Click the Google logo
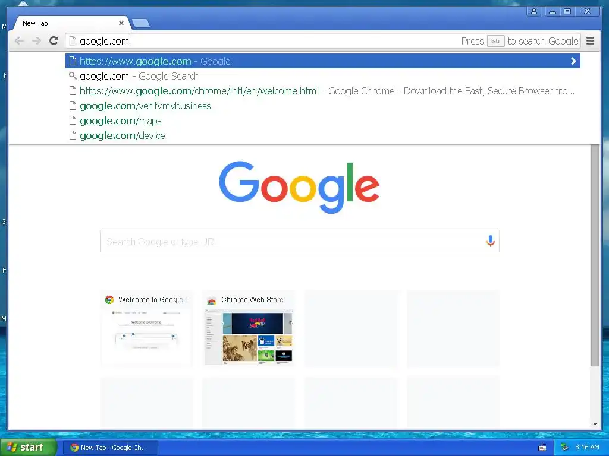Viewport: 609px width, 456px height. tap(299, 187)
